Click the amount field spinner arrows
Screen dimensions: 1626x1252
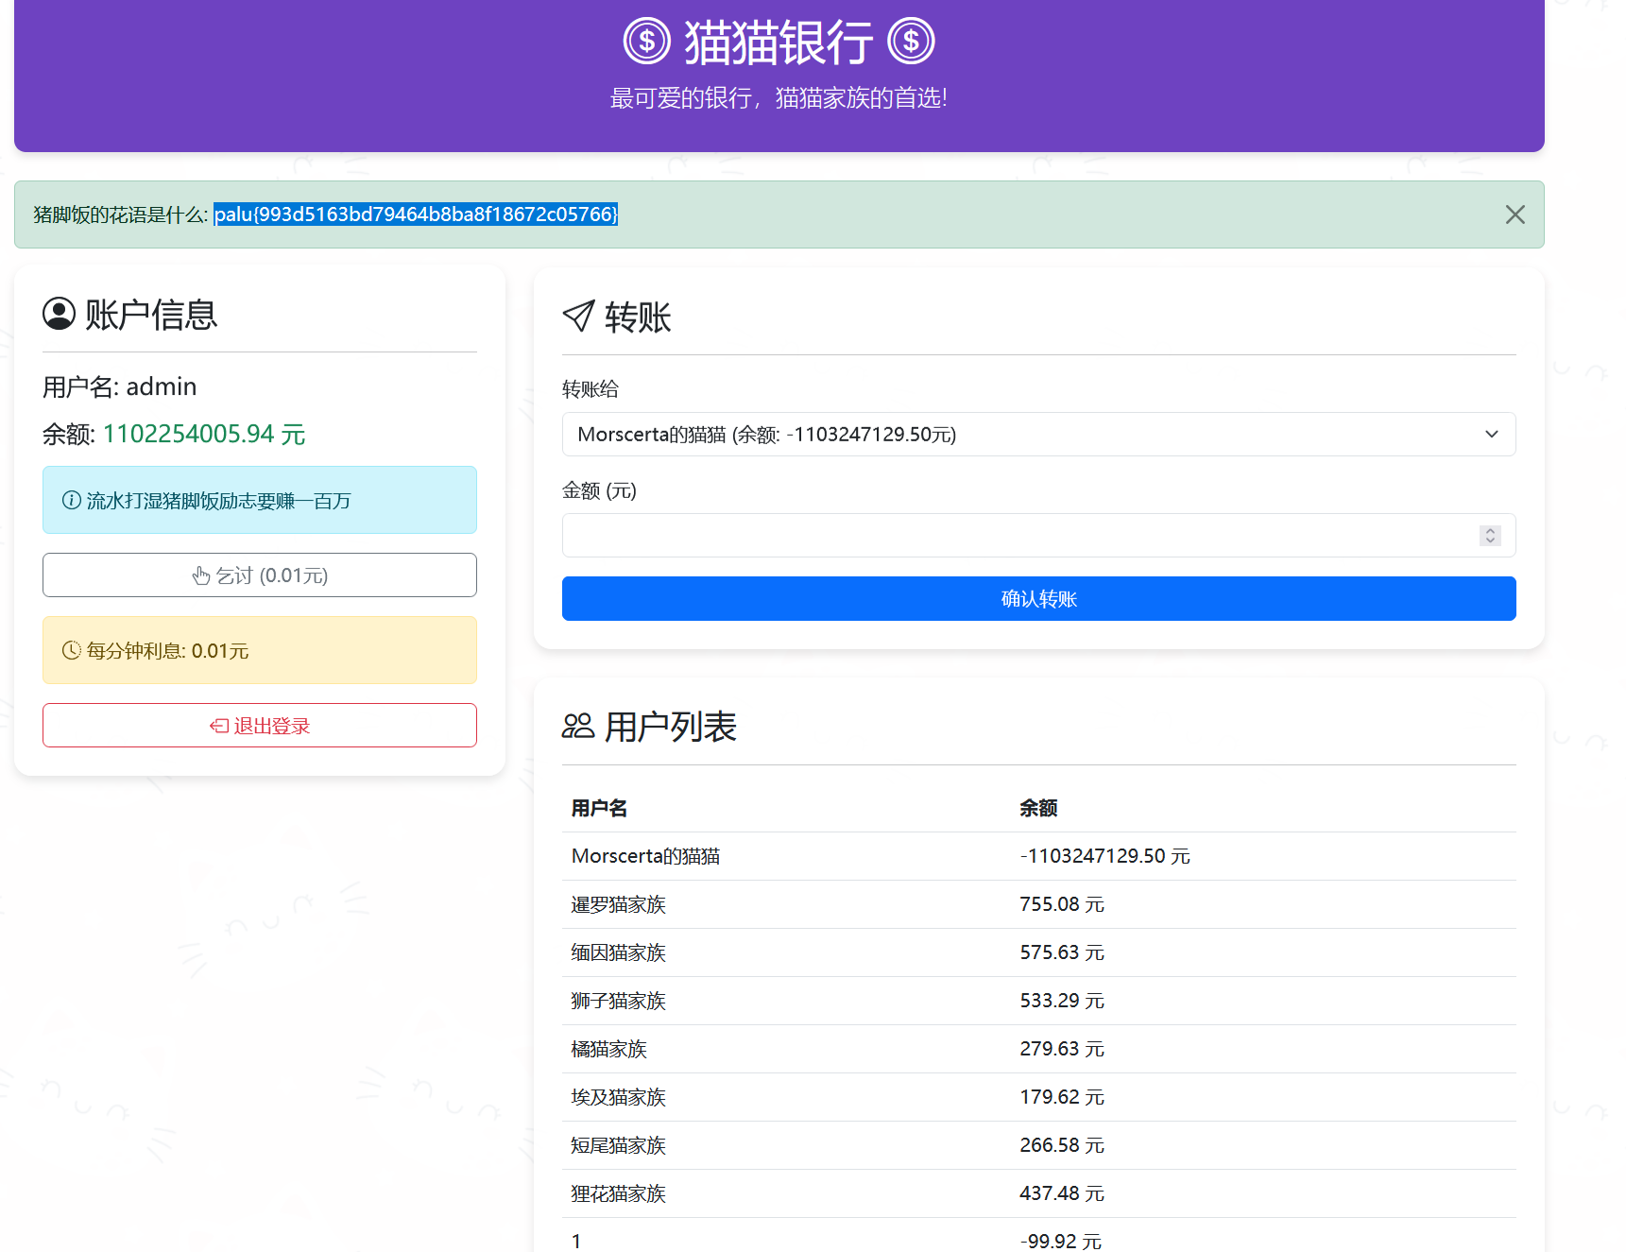click(x=1490, y=536)
